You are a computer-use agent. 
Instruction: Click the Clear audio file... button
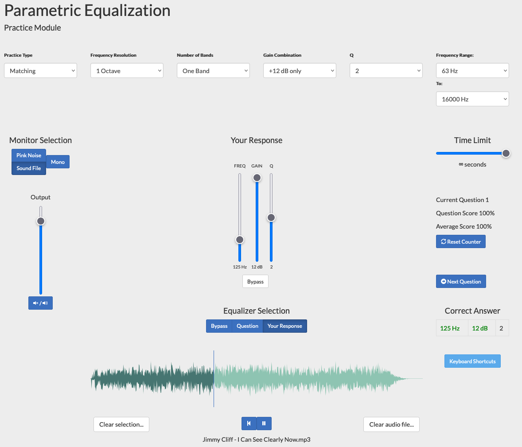(x=391, y=424)
